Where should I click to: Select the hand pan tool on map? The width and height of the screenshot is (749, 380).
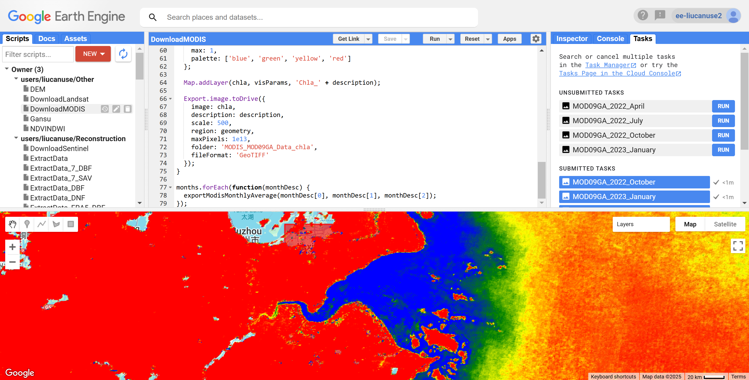[12, 224]
